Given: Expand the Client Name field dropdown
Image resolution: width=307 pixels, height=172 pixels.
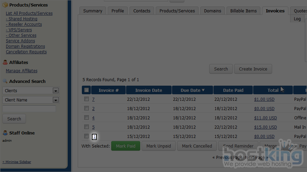Looking at the screenshot, I should tap(55, 100).
